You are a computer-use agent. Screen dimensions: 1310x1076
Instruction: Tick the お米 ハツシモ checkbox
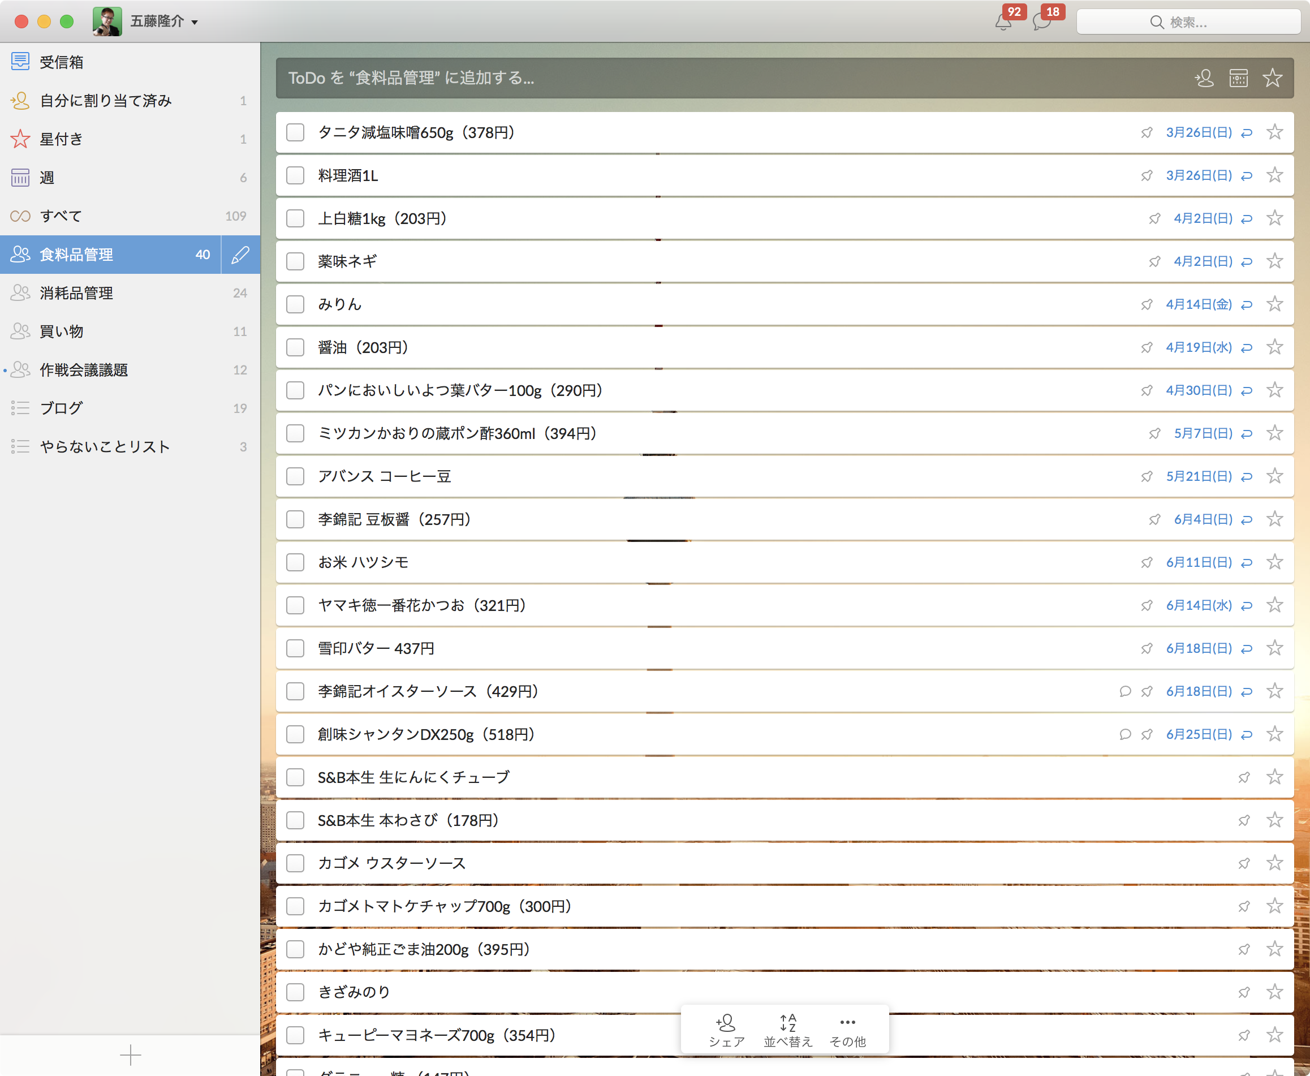pos(296,562)
